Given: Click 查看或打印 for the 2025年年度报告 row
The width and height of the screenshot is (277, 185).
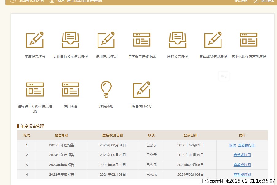Looking at the screenshot, I should click(x=247, y=145).
